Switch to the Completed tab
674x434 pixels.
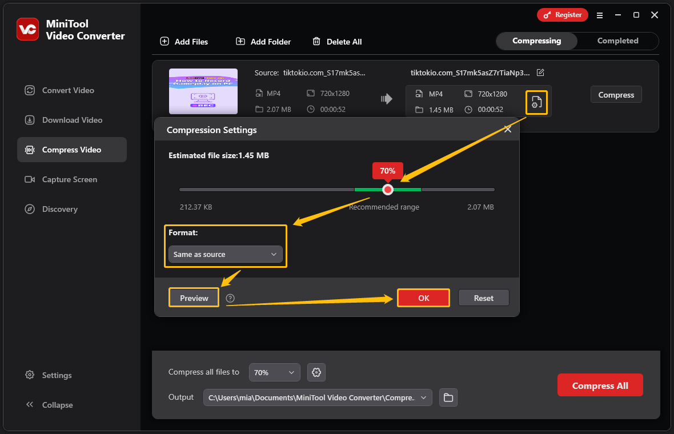(617, 41)
